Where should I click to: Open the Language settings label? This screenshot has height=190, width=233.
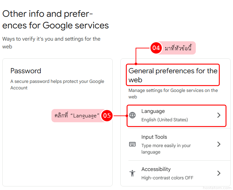point(153,111)
